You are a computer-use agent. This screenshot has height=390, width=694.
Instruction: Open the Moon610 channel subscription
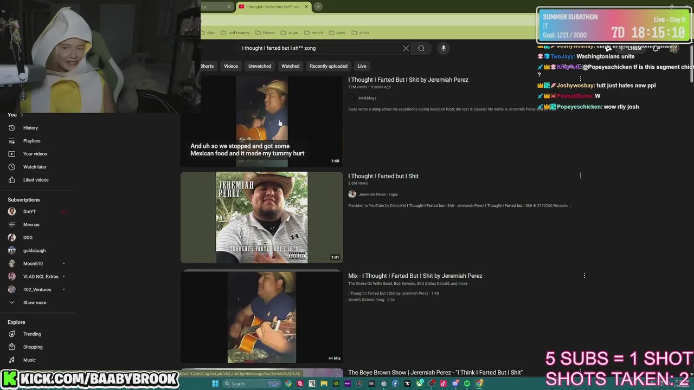coord(33,264)
